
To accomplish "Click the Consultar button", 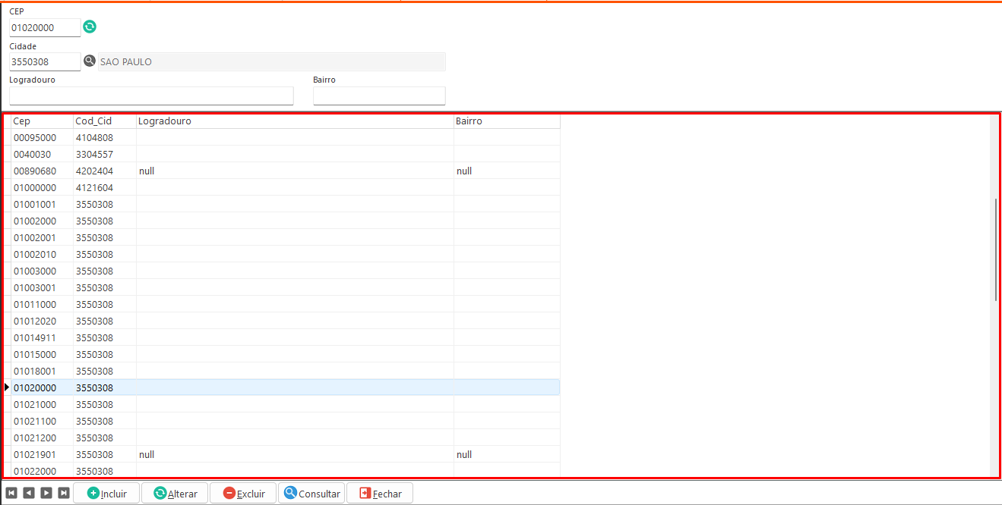I will (311, 494).
